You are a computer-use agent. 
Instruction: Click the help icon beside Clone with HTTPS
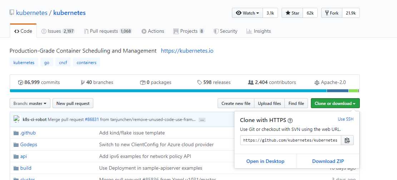pyautogui.click(x=291, y=120)
